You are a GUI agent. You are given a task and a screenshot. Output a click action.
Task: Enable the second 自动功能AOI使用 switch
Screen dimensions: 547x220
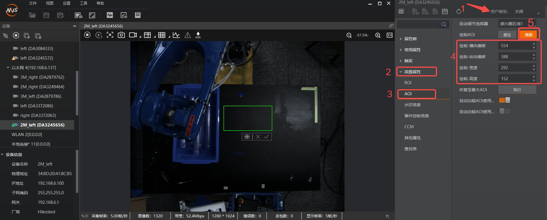tap(505, 111)
